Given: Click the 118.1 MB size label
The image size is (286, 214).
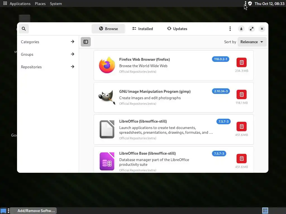Looking at the screenshot, I should pos(242,103).
